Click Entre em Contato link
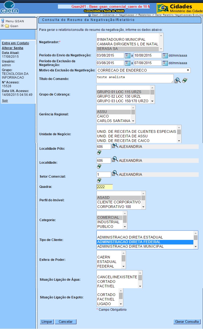Screen dimensions: 203x329 [x=15, y=43]
